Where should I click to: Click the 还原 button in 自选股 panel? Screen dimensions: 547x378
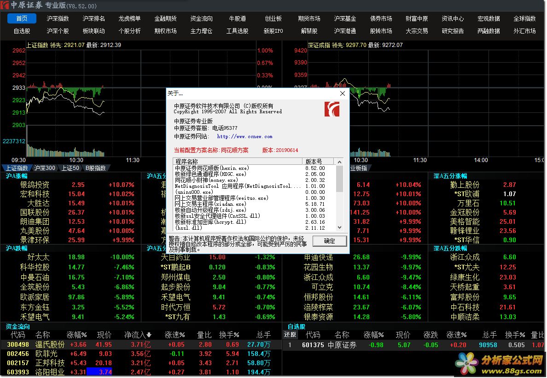pyautogui.click(x=290, y=335)
